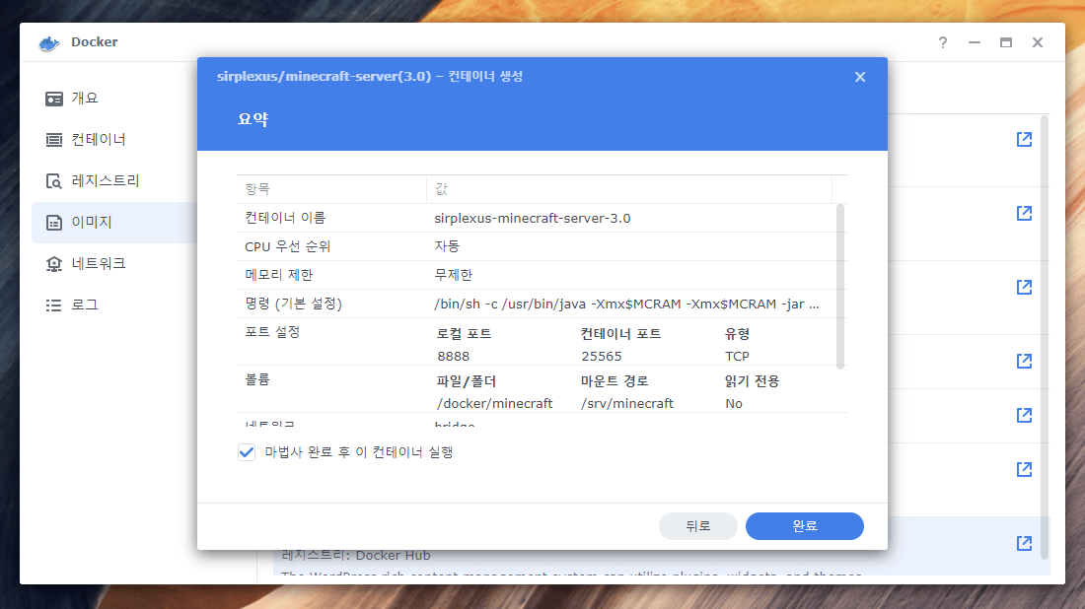Select the TCP port type value
This screenshot has height=609, width=1085.
(737, 357)
